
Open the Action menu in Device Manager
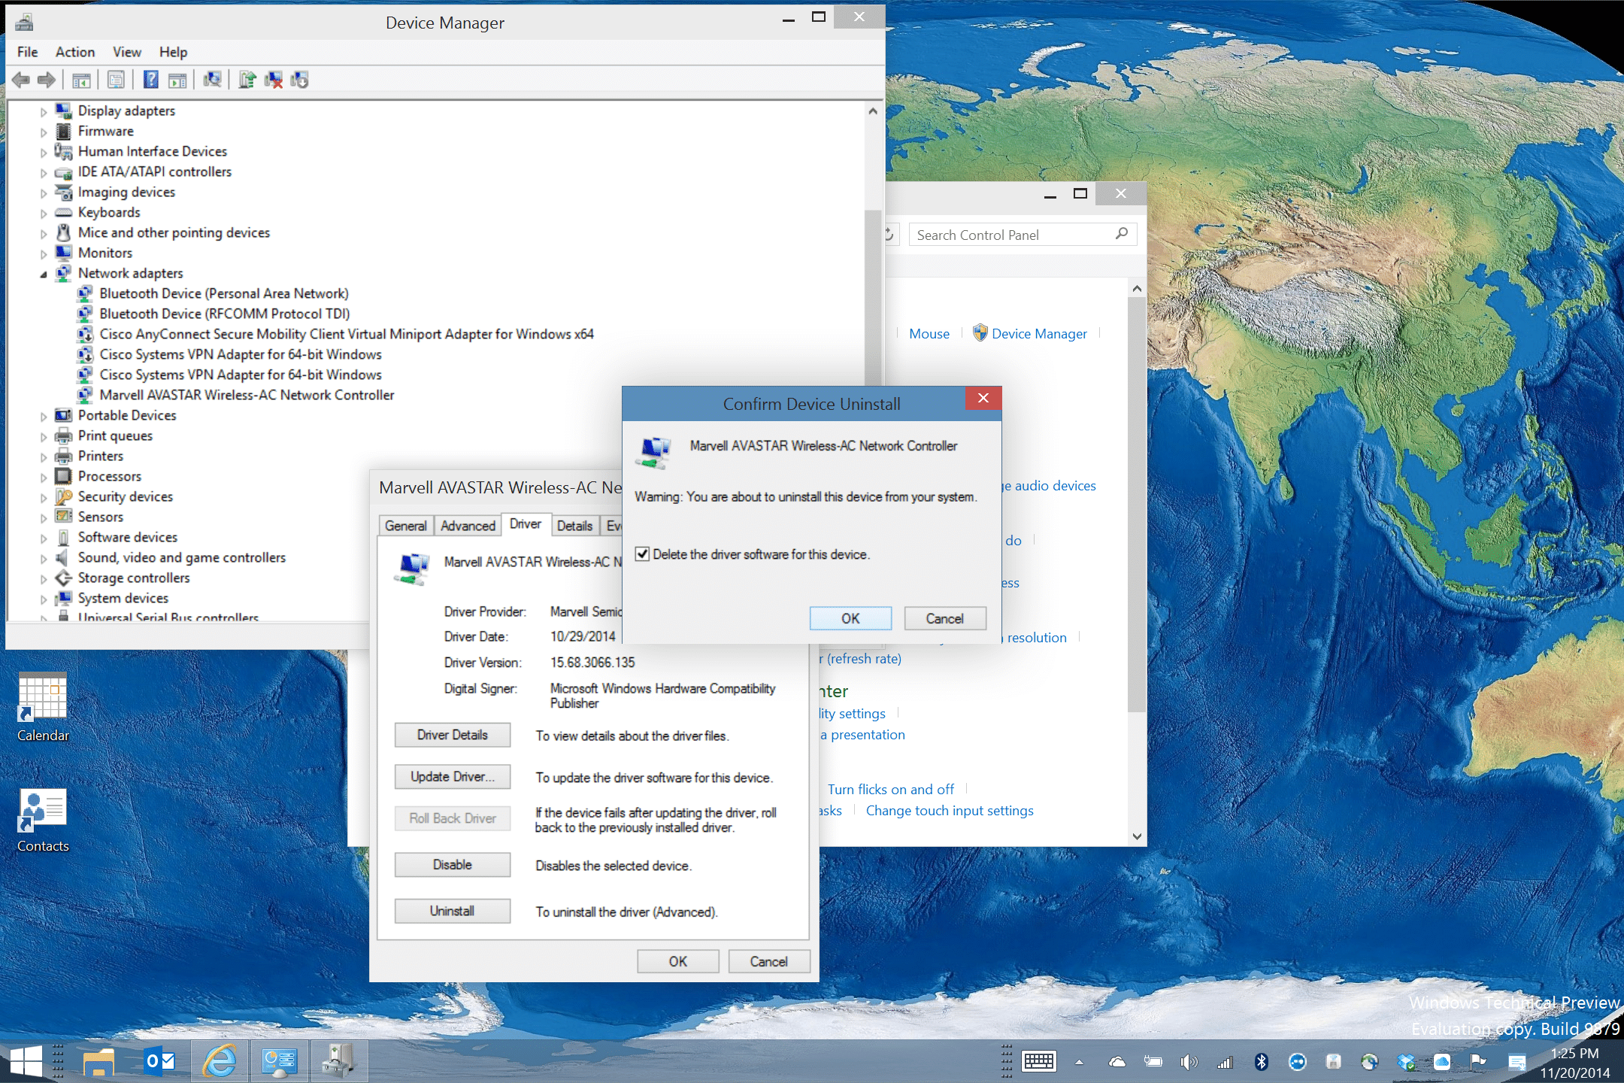(75, 52)
